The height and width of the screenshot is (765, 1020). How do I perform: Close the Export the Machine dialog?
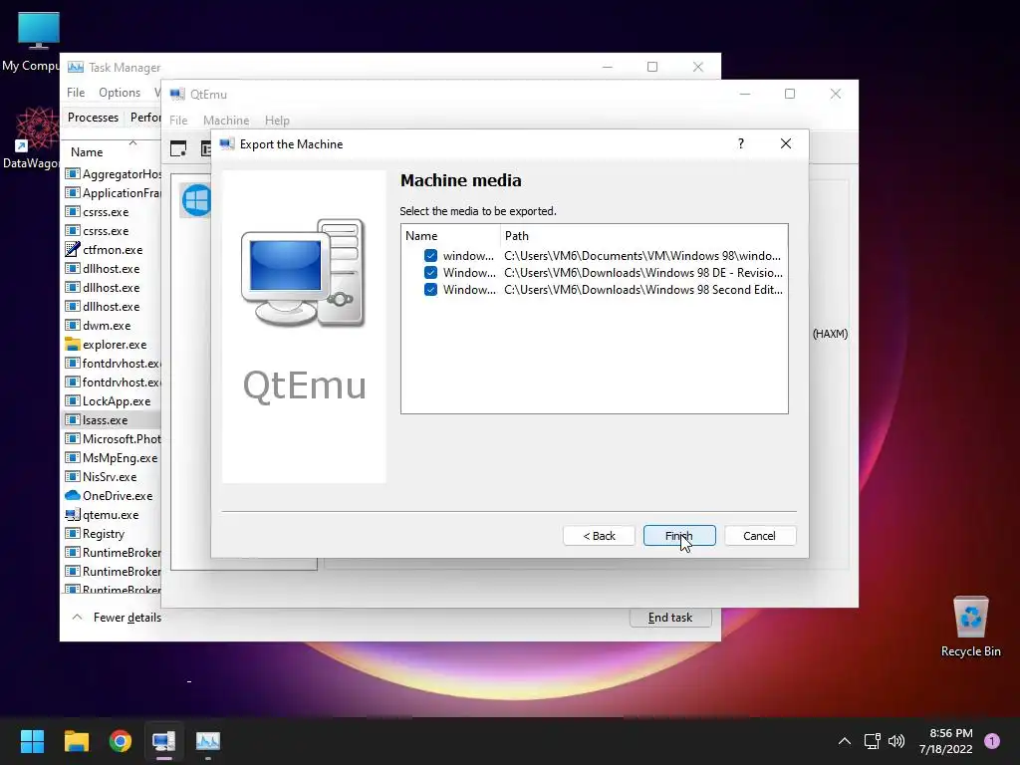click(786, 143)
